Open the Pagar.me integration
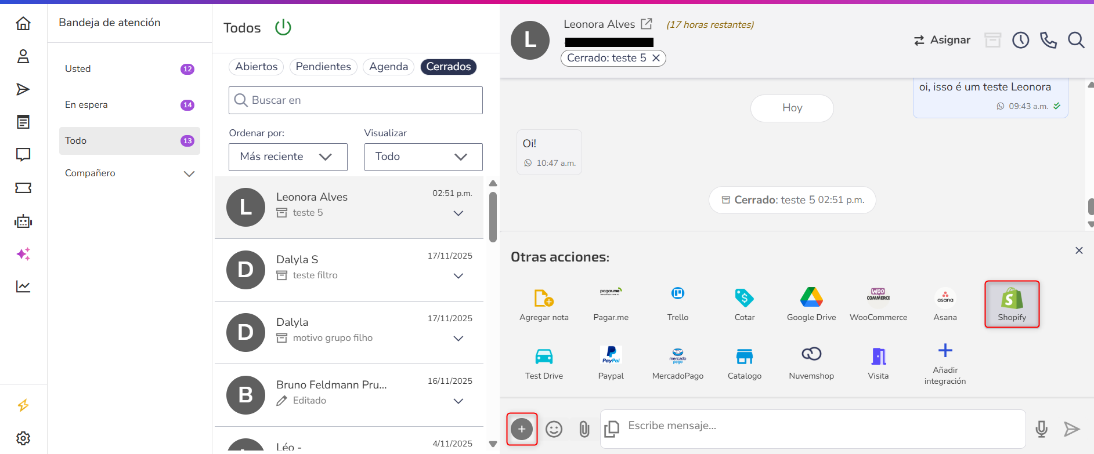1094x454 pixels. tap(611, 305)
